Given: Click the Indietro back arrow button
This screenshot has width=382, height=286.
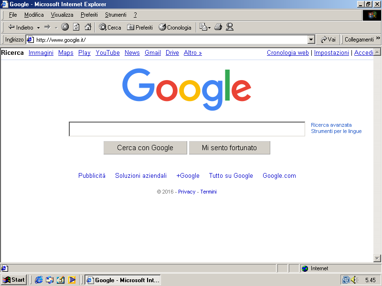Looking at the screenshot, I should [21, 27].
